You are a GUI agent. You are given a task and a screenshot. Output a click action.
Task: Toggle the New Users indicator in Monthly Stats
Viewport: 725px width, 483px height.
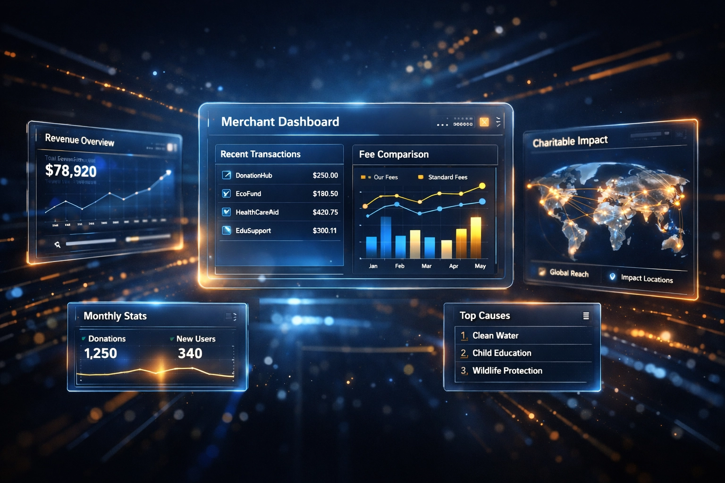tap(172, 339)
